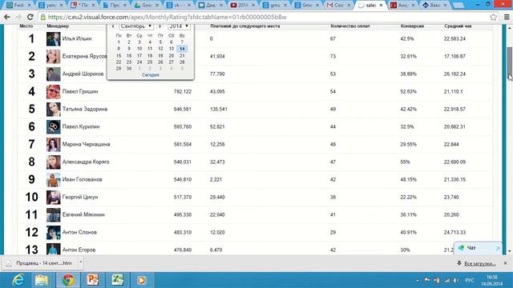The height and width of the screenshot is (288, 513).
Task: Click the green padlock security icon
Action: [x=42, y=17]
